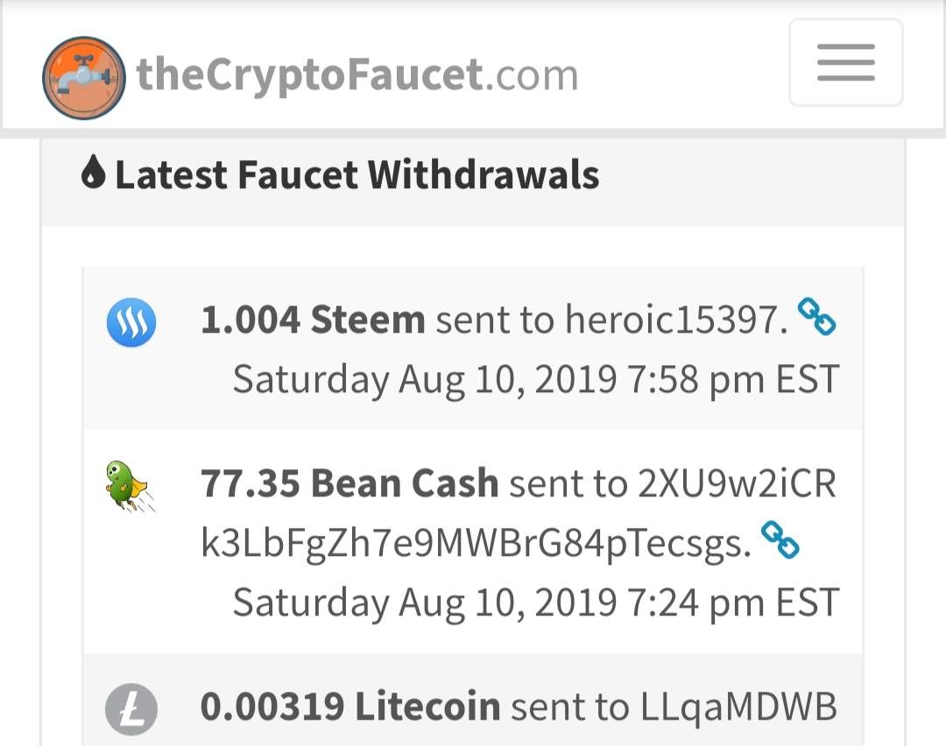
Task: Open the Steem transaction chain link icon
Action: (x=816, y=316)
